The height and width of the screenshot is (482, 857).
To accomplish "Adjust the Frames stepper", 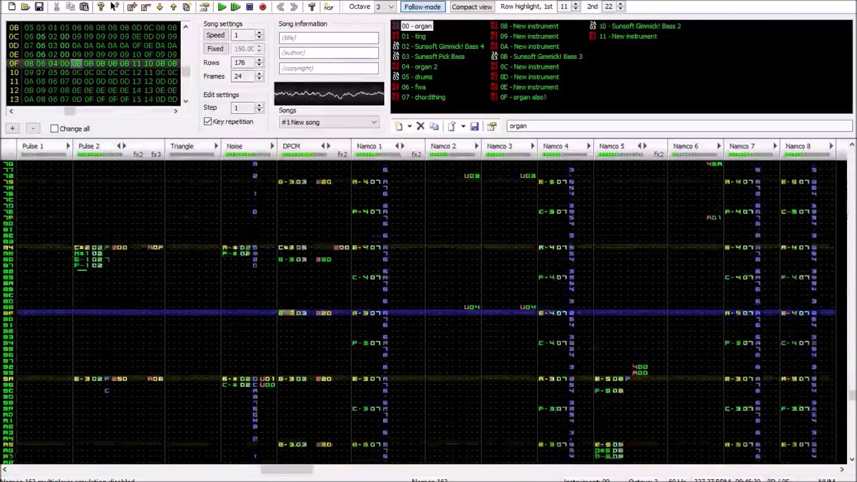I will click(259, 76).
